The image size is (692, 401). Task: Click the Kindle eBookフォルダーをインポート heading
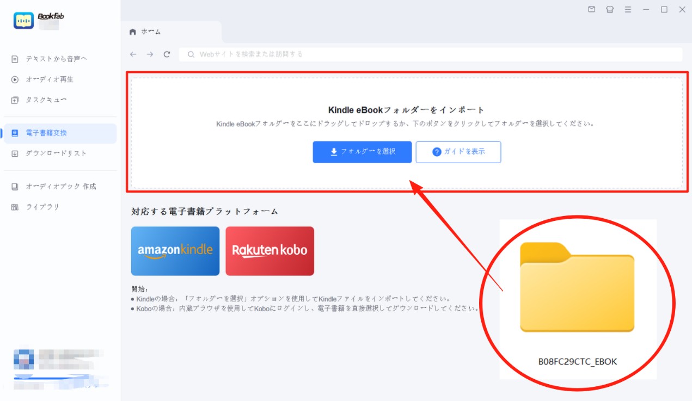click(x=406, y=110)
